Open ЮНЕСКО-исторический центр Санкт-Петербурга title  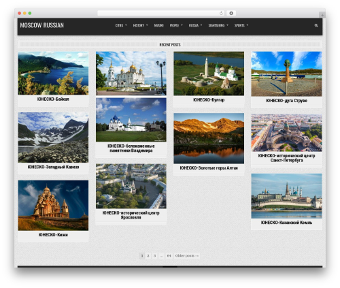point(286,158)
